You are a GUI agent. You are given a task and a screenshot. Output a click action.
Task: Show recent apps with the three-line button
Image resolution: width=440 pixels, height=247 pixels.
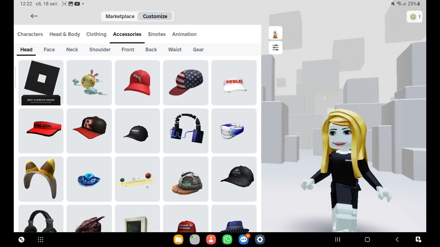coord(338,240)
